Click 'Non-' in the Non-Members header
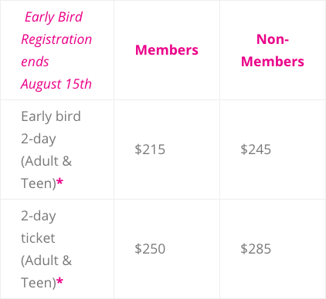 [273, 39]
